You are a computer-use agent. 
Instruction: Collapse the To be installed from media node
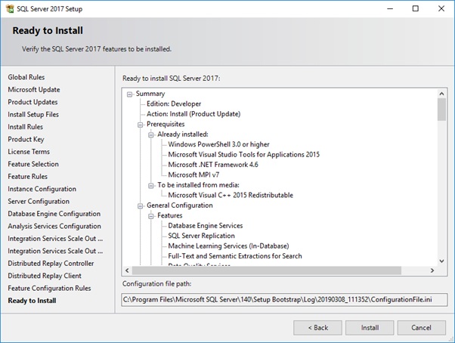click(x=151, y=186)
